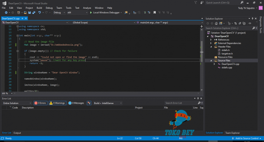Click the Pending Changes Filter icon

pyautogui.click(x=229, y=23)
